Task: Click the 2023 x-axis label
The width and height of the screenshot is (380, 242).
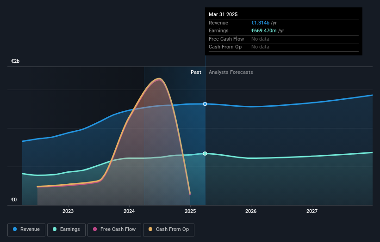Action: [68, 212]
